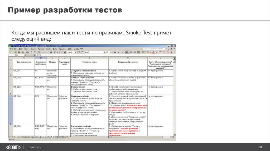Screen dimensions: 270x151
Task: Open the Edit menu
Action: tap(21, 49)
